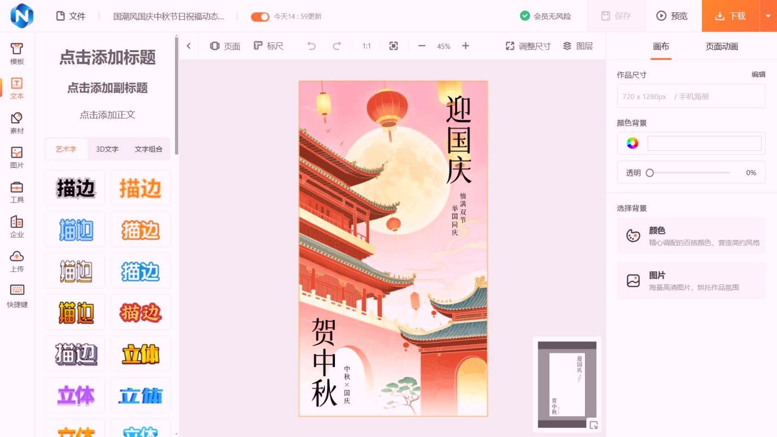Toggle the orange auto-save switch

click(x=260, y=16)
